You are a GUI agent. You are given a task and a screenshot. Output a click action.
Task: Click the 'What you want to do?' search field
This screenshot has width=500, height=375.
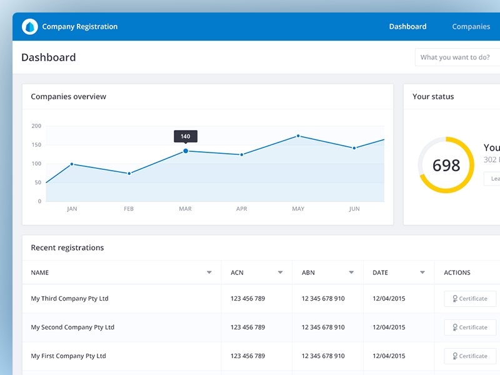click(x=457, y=57)
